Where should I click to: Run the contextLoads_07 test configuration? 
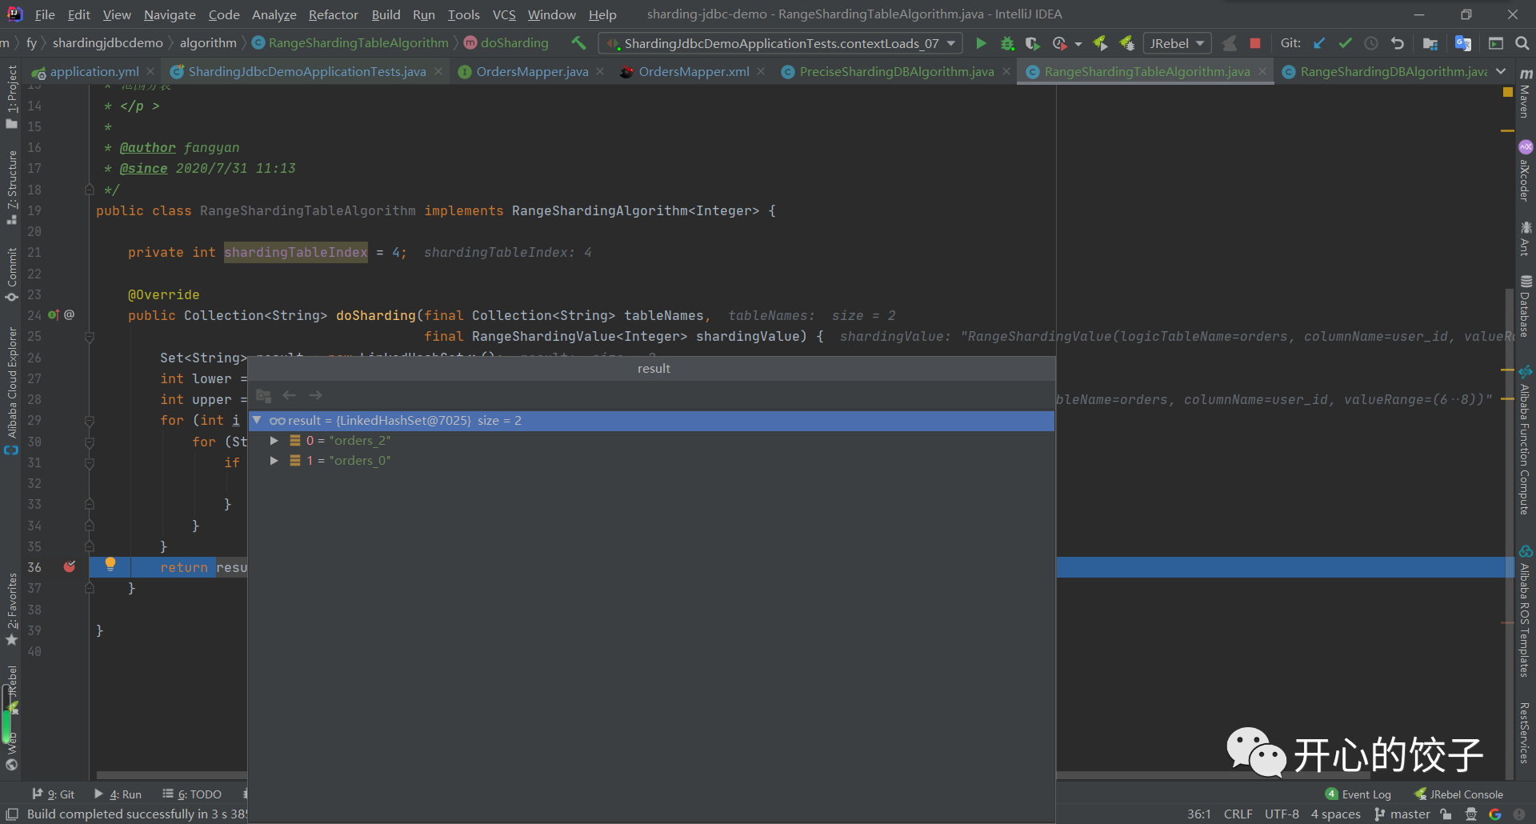[x=981, y=43]
